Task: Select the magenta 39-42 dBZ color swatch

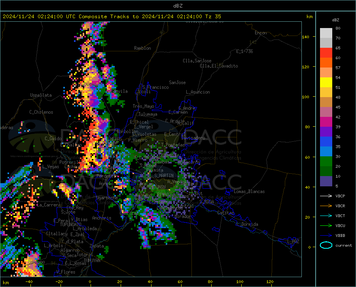Action: coord(326,122)
